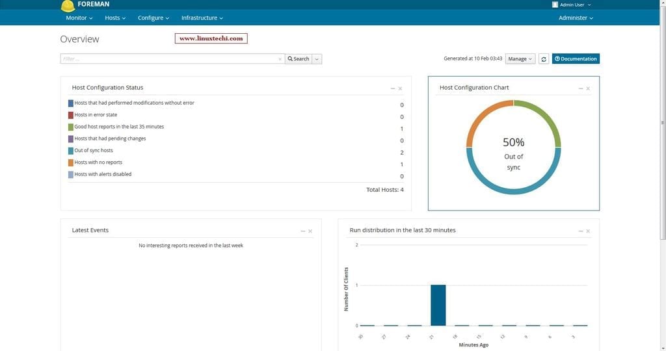The height and width of the screenshot is (351, 666).
Task: Click the red swatch for error state
Action: (70, 115)
